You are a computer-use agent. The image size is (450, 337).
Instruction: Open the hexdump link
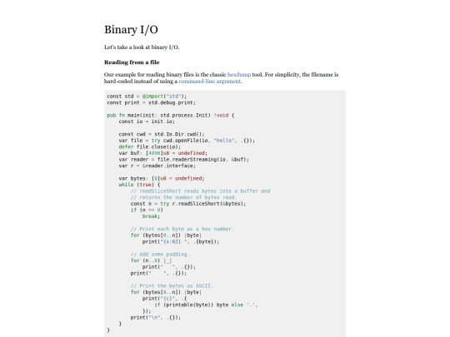click(x=239, y=75)
